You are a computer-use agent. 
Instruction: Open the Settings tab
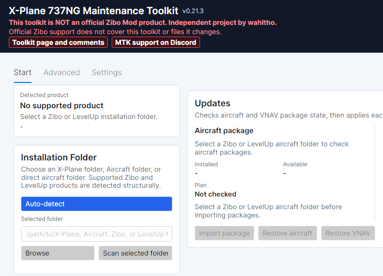coord(107,73)
